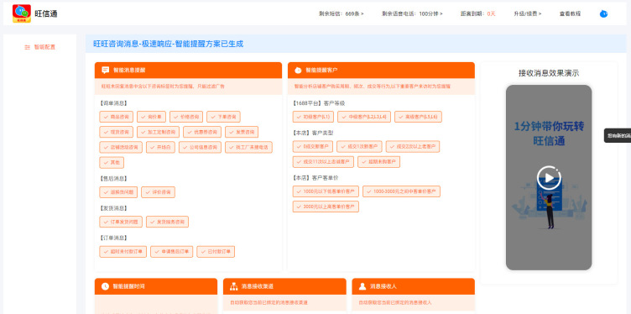This screenshot has height=314, width=631.
Task: Toggle the 0成交新客户 tag
Action: [313, 147]
